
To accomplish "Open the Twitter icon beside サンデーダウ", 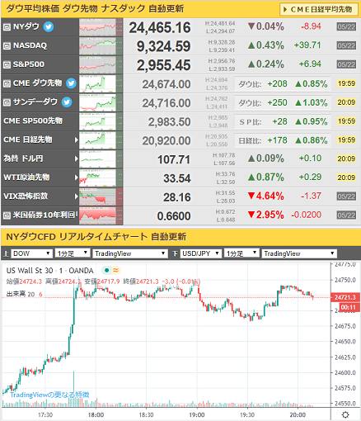I will point(67,102).
